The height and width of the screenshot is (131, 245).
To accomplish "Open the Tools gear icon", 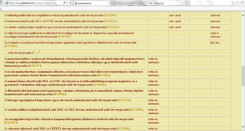I will pyautogui.click(x=242, y=3).
